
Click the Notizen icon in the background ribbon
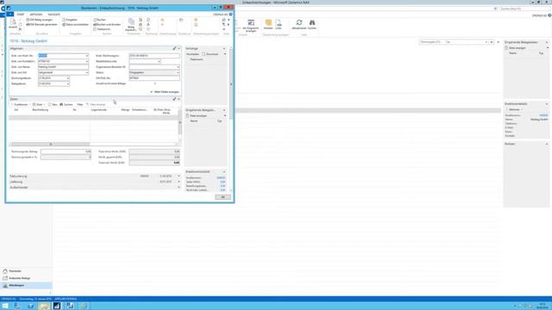click(x=268, y=25)
